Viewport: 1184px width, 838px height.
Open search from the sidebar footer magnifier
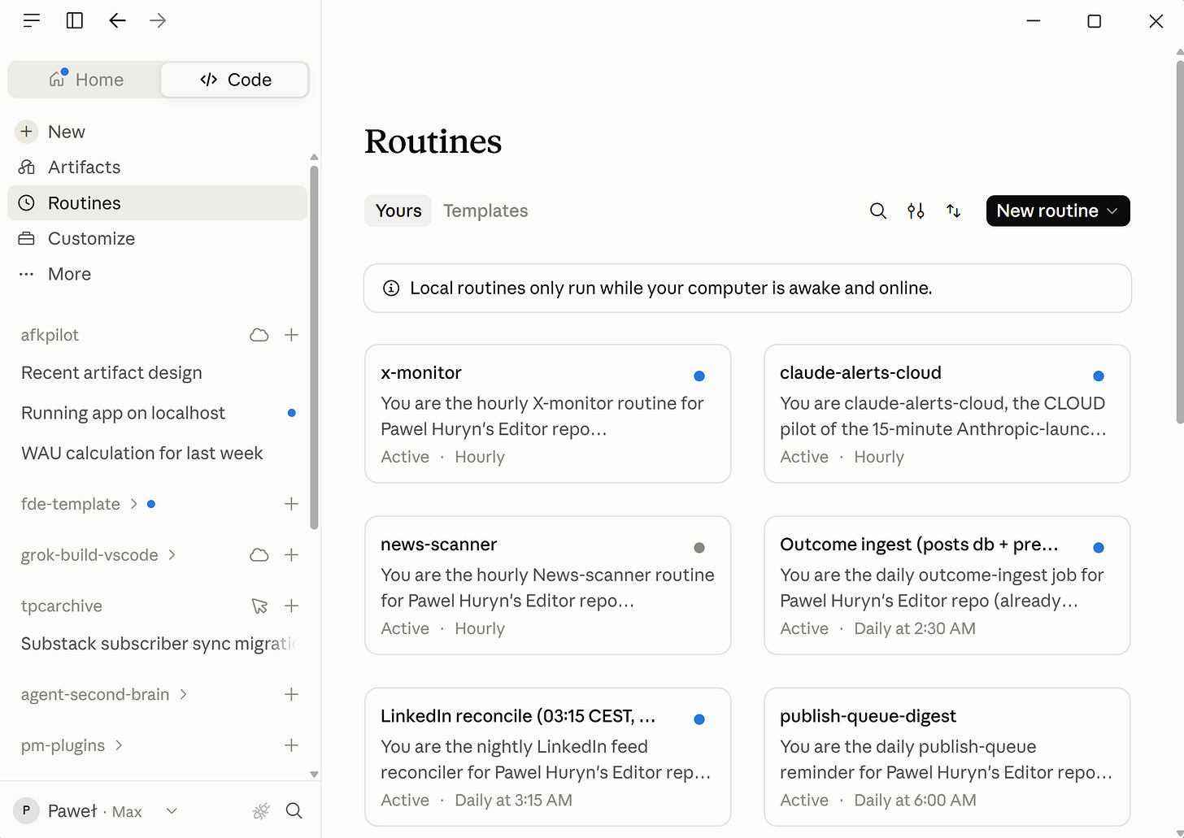[294, 810]
